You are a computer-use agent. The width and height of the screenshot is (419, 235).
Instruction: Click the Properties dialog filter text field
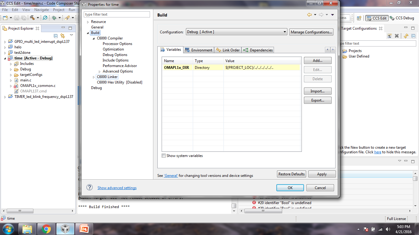[x=117, y=14]
